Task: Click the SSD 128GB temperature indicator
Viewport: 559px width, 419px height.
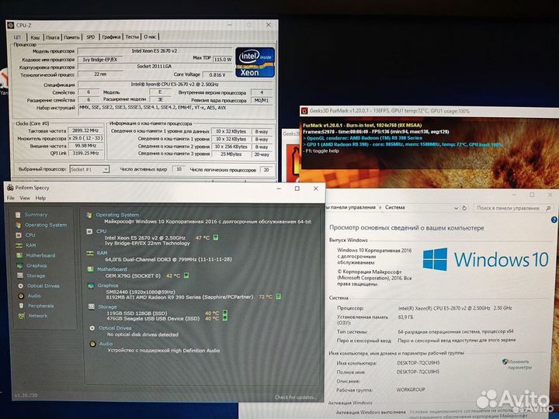Action: 225,313
